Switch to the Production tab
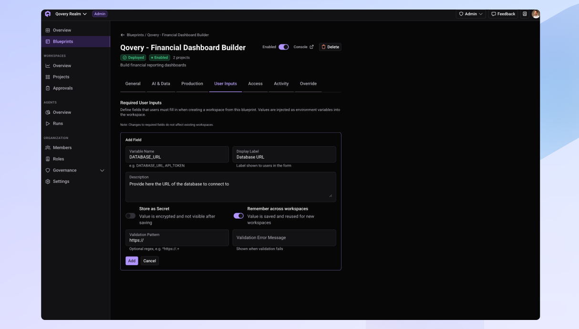 (x=192, y=84)
